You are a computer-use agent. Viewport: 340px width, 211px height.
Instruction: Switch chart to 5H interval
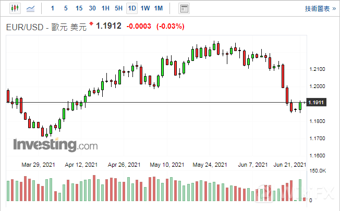(118, 8)
